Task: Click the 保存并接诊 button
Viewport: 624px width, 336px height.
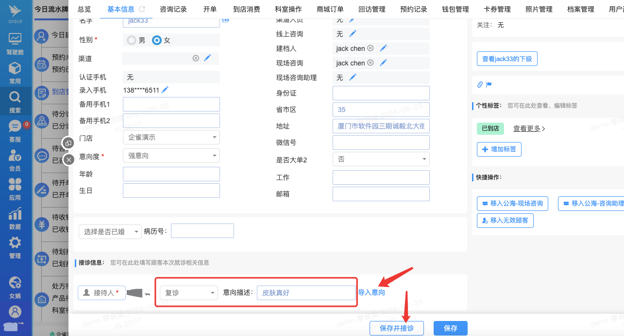Action: tap(396, 328)
